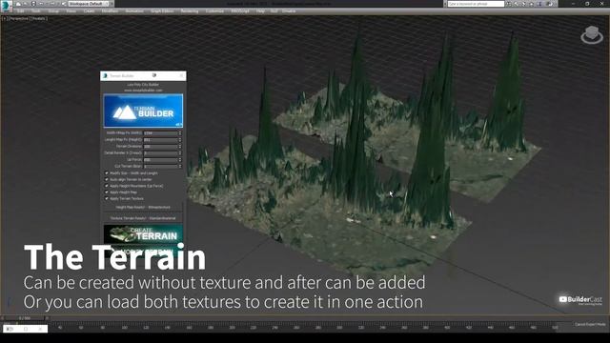Click the www link under Low Poly City Builder
Screen dimensions: 610x343
click(143, 91)
